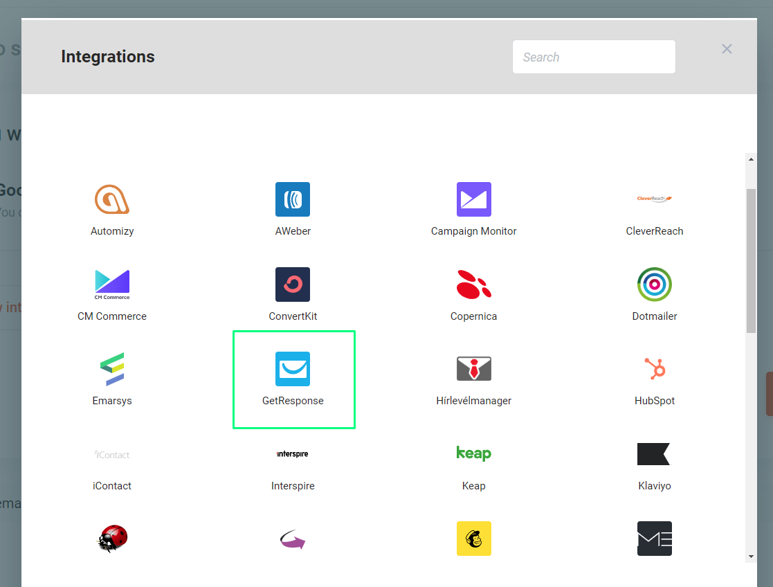Choose the ConvertKit icon
Image resolution: width=773 pixels, height=587 pixels.
click(x=293, y=285)
